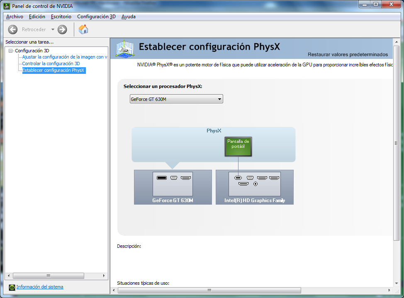404x298 pixels.
Task: Open the Escritorio menu
Action: point(61,17)
